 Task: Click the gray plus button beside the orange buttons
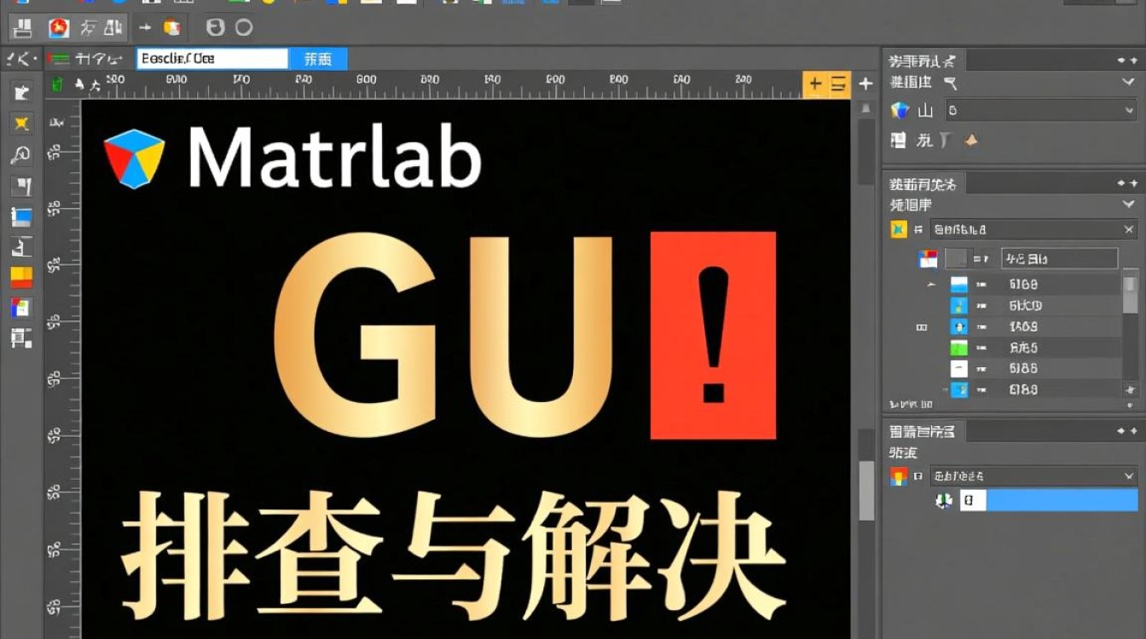(865, 83)
